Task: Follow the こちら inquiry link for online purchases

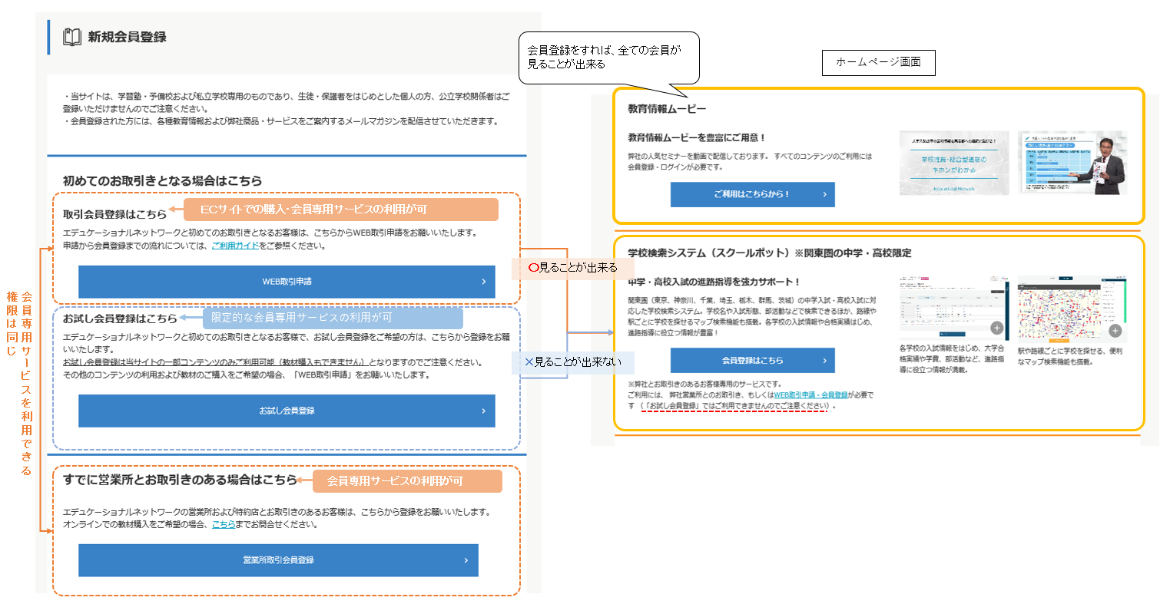Action: coord(224,525)
